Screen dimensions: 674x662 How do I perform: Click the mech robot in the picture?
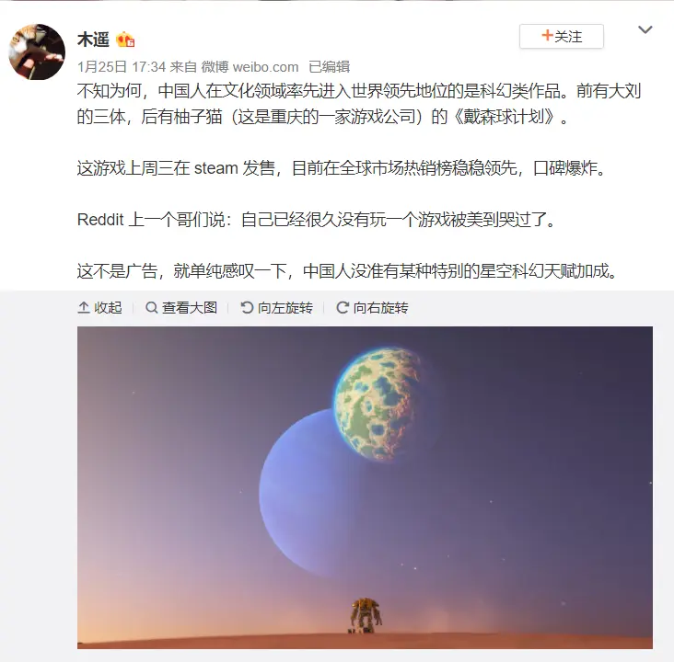click(366, 616)
